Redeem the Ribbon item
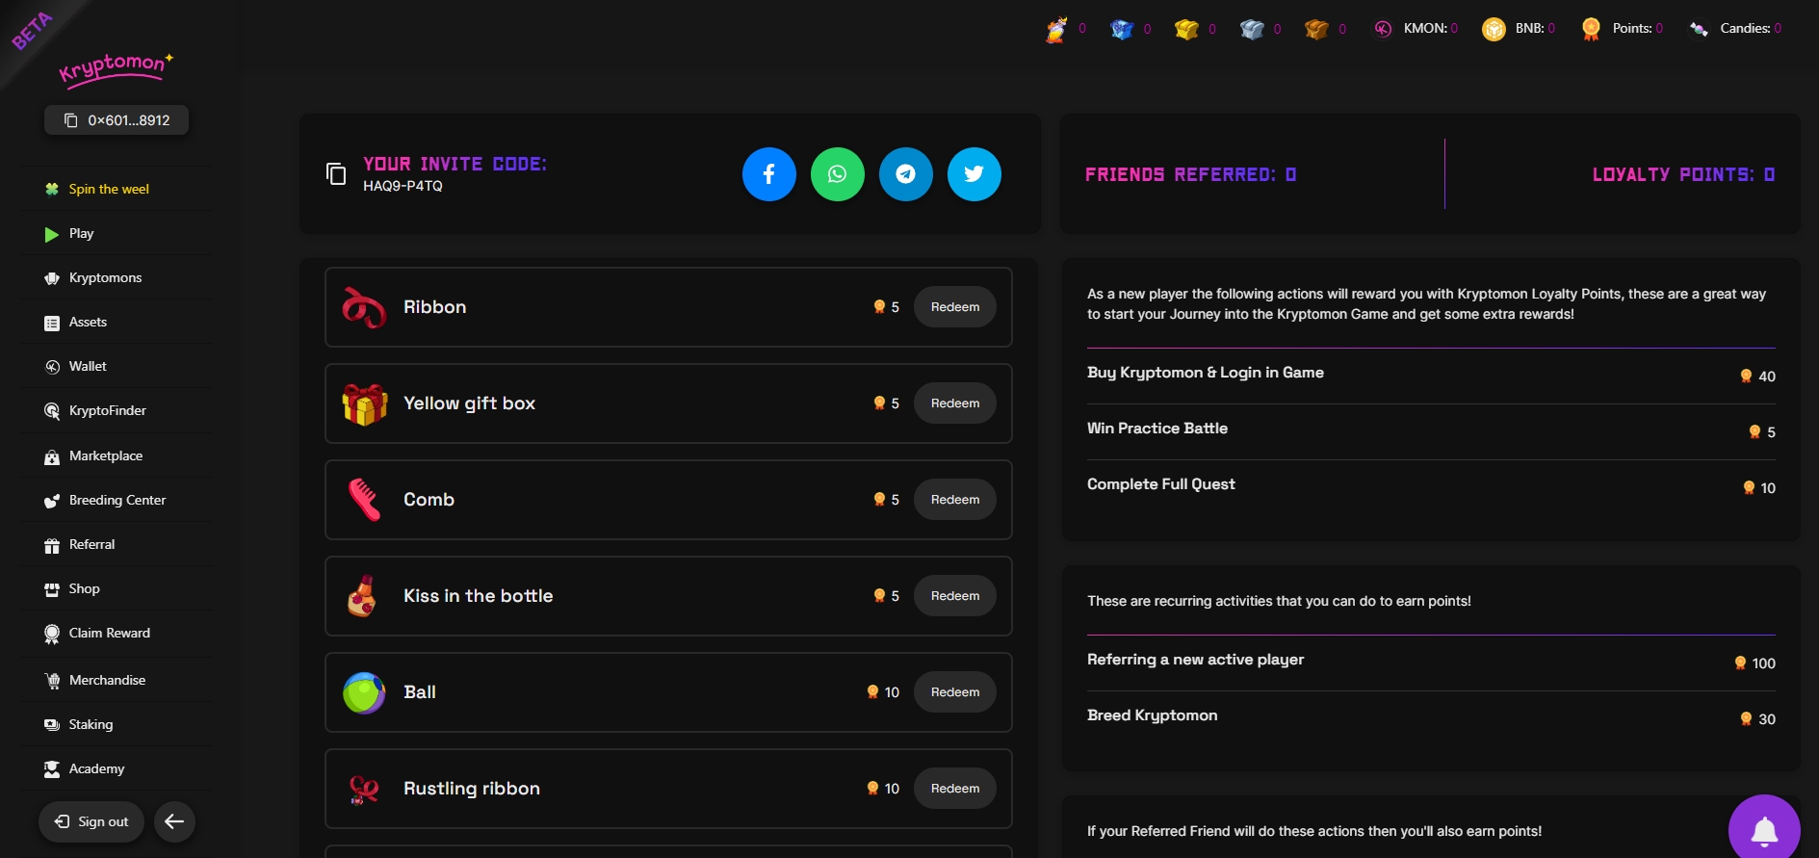Viewport: 1819px width, 858px height. (954, 307)
